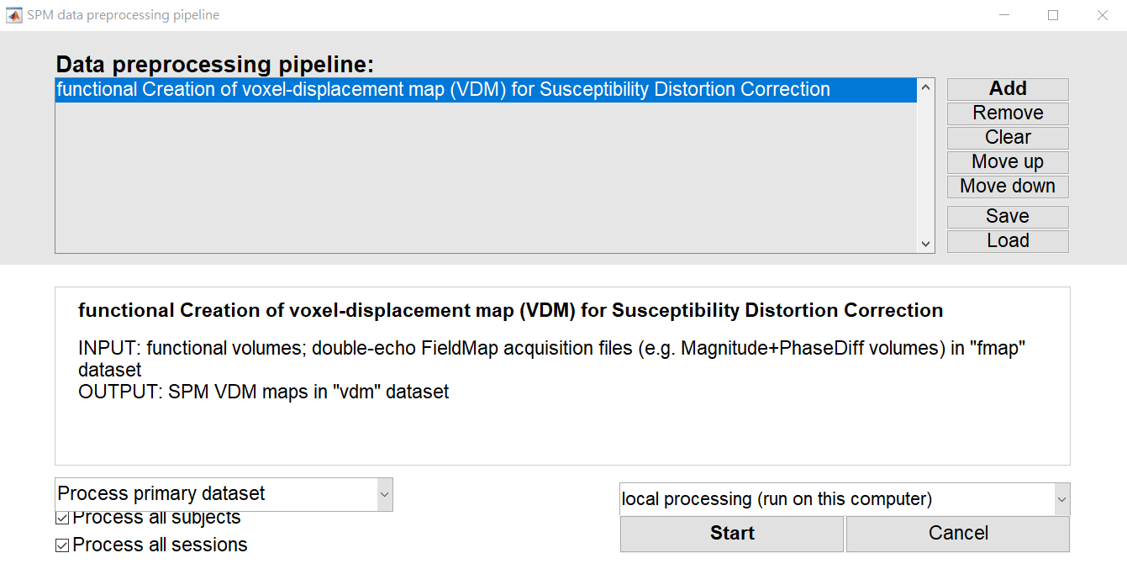Toggle Process all subjects checkbox

(x=62, y=518)
